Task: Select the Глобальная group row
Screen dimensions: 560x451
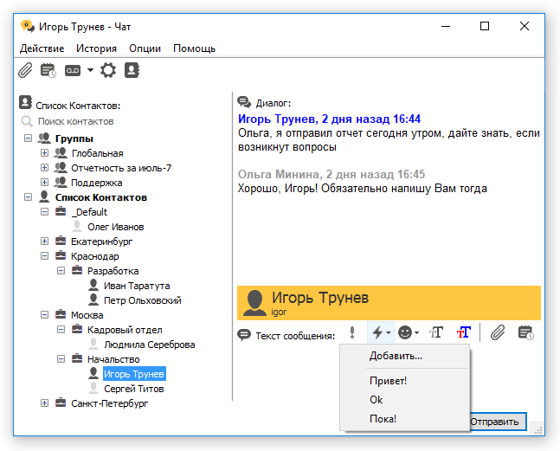Action: (x=97, y=153)
